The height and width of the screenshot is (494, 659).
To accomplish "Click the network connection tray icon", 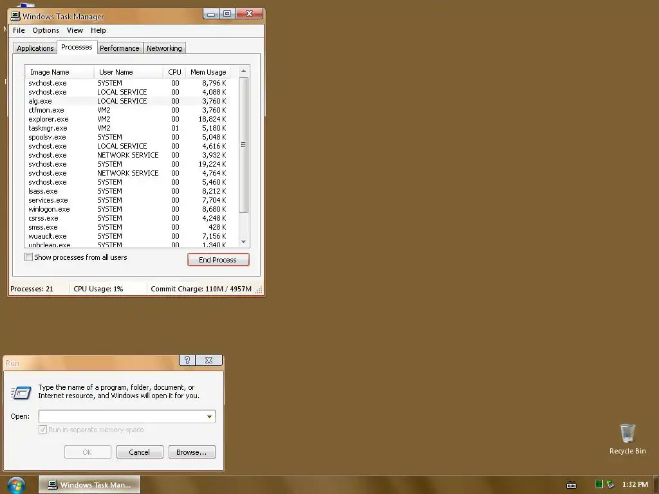I will coord(610,484).
